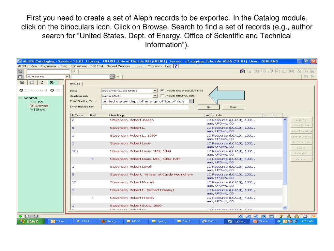Switch to Micros... taskbar window
The image size is (334, 251).
(x=263, y=221)
